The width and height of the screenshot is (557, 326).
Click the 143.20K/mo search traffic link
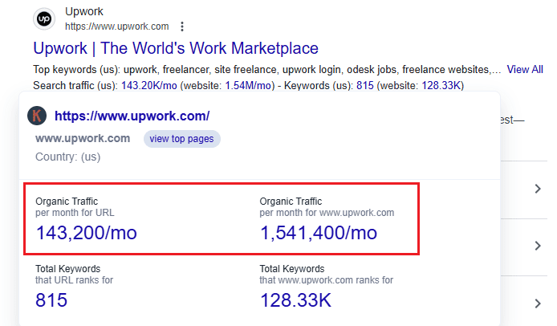click(x=149, y=86)
